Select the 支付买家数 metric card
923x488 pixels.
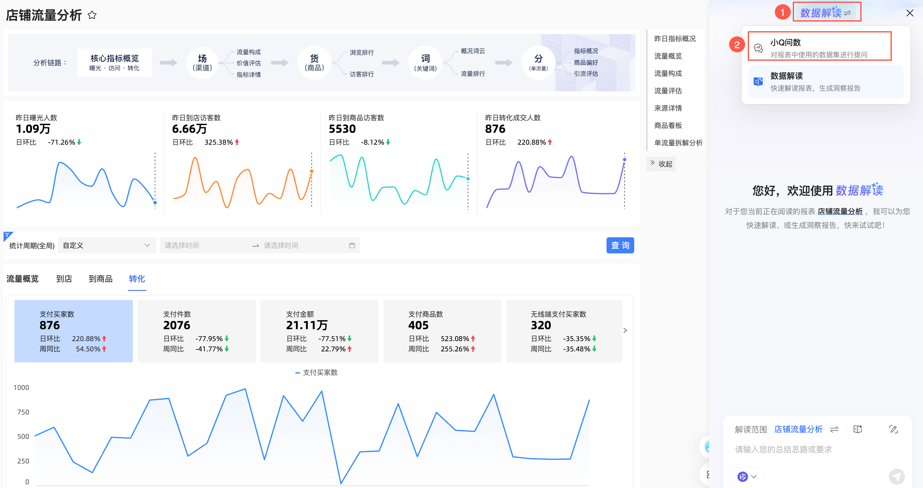[x=73, y=331]
